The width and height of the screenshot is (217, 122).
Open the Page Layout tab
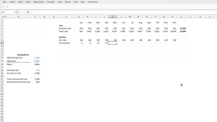[39, 2]
